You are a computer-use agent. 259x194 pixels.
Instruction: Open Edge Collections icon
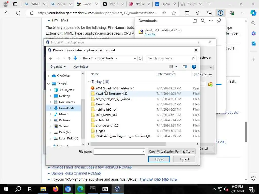(x=209, y=13)
